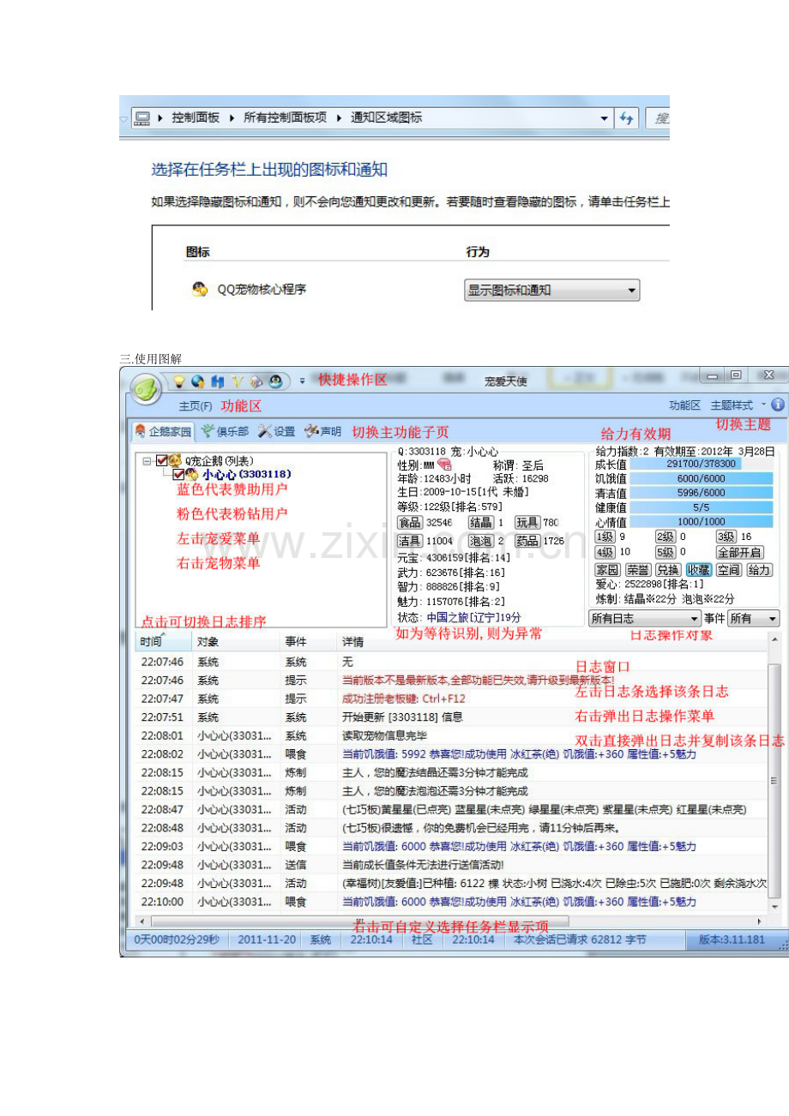The image size is (789, 1116).
Task: Open the address bar history dropdown
Action: coord(605,118)
